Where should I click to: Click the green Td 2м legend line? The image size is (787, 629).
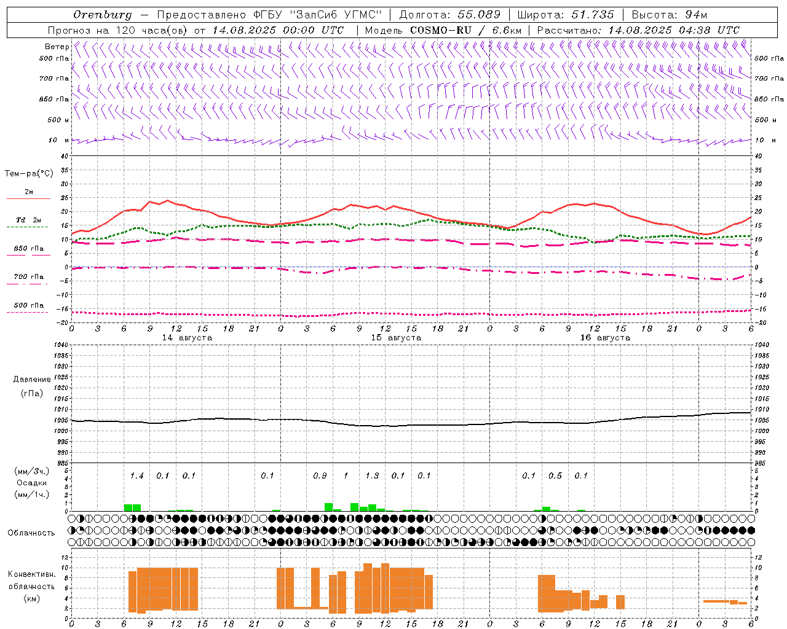pyautogui.click(x=28, y=227)
